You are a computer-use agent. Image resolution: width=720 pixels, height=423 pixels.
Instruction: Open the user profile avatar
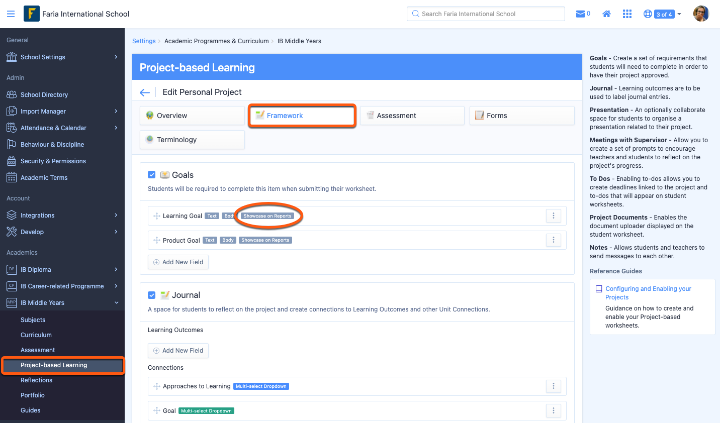point(701,14)
